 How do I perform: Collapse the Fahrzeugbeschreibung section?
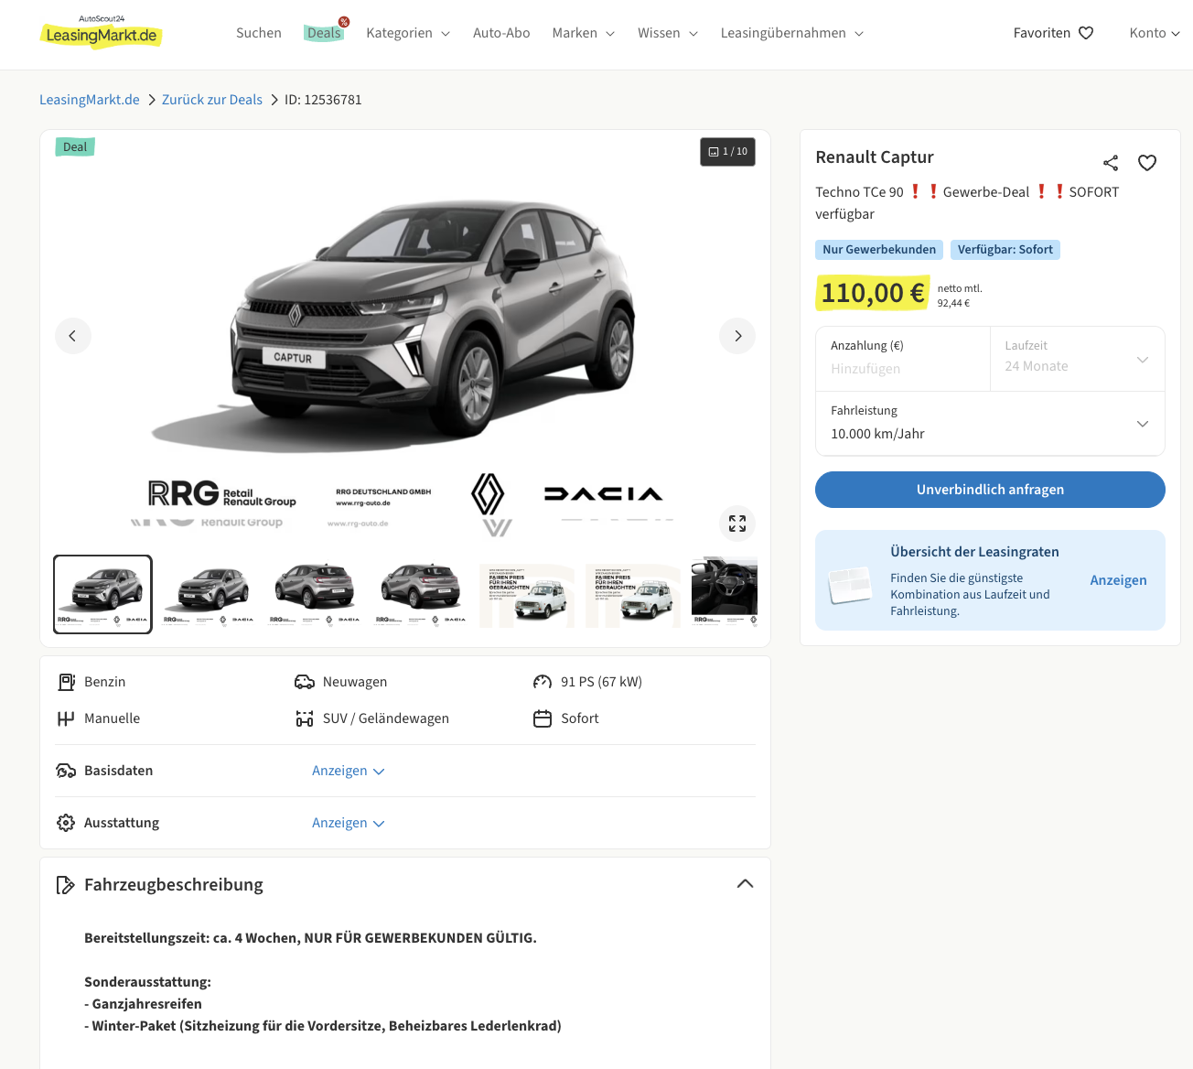[x=745, y=884]
